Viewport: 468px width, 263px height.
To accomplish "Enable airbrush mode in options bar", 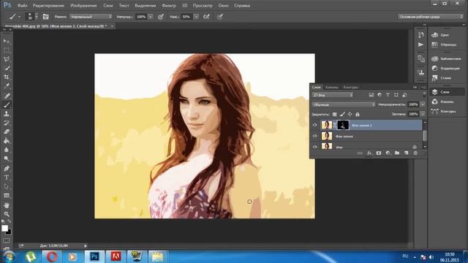I will coord(206,17).
